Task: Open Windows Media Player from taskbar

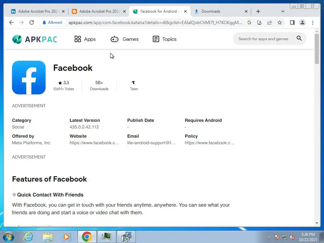Action: pos(67,237)
